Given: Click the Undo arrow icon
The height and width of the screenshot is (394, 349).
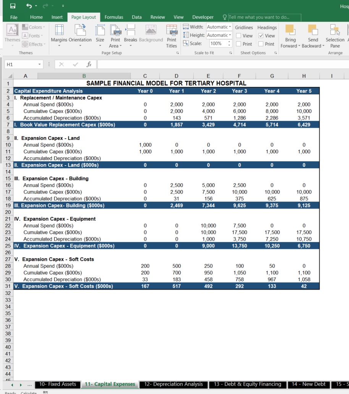Looking at the screenshot, I should coord(29,6).
